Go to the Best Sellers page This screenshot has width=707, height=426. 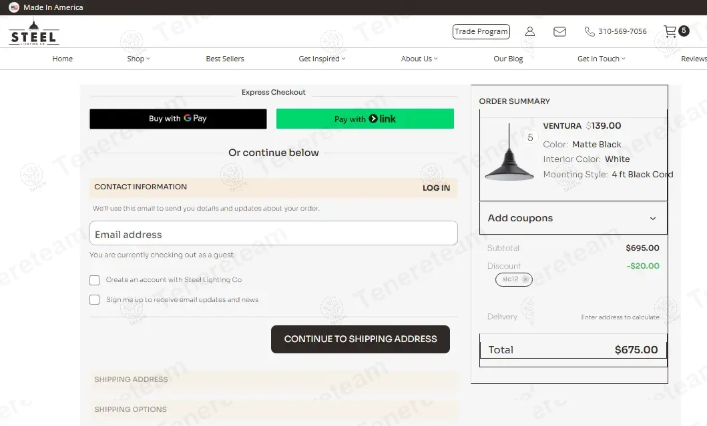pos(225,59)
